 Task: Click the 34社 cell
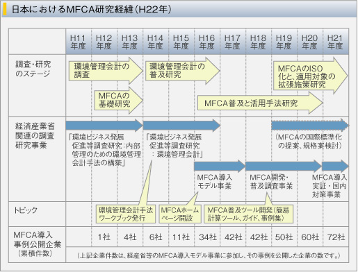207,237
